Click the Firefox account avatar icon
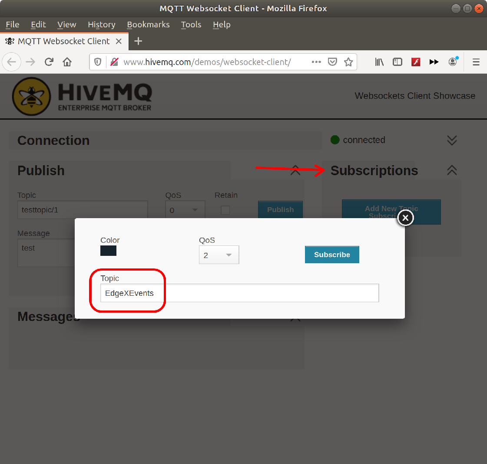The image size is (487, 464). [453, 62]
